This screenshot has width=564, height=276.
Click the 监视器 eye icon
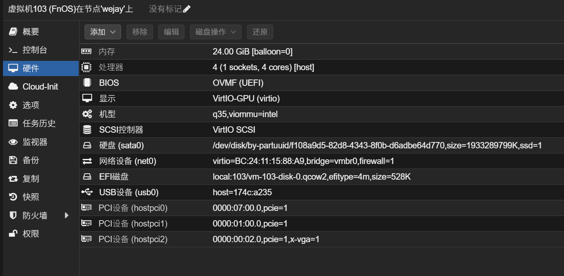click(x=13, y=142)
